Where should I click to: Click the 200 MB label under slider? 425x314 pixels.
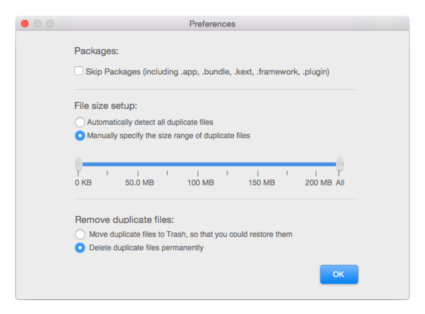pos(318,183)
